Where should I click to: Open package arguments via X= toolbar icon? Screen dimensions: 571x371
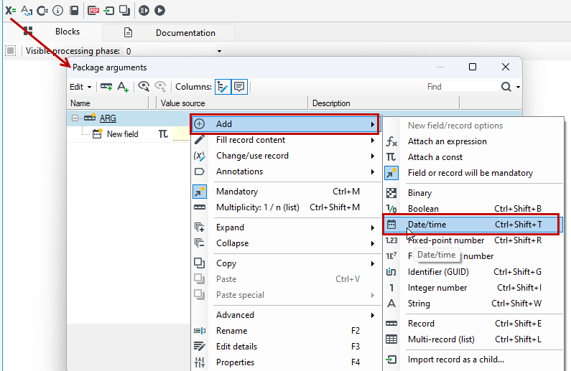[x=10, y=10]
